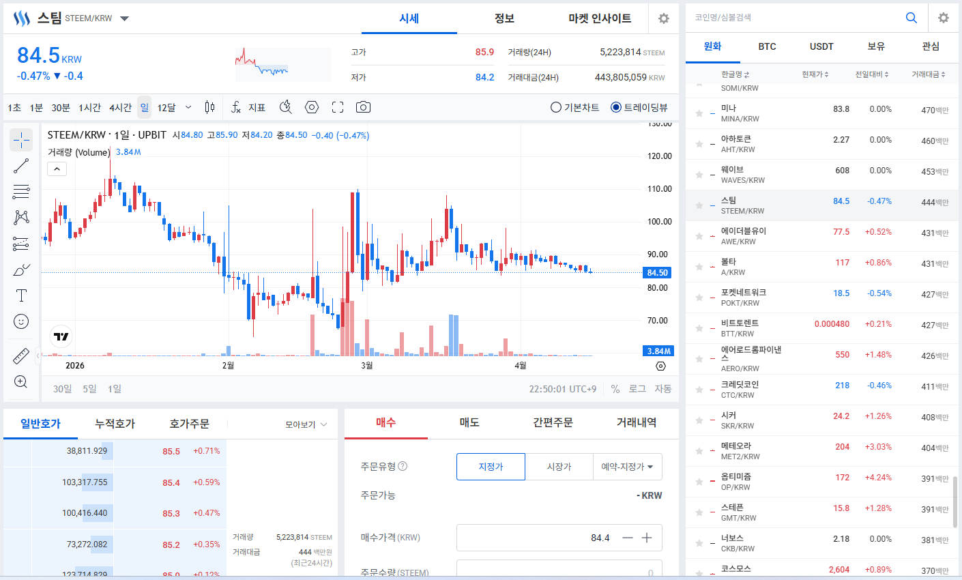Toggle chart fullscreen mode
Screen dimensions: 962x580
tap(338, 107)
